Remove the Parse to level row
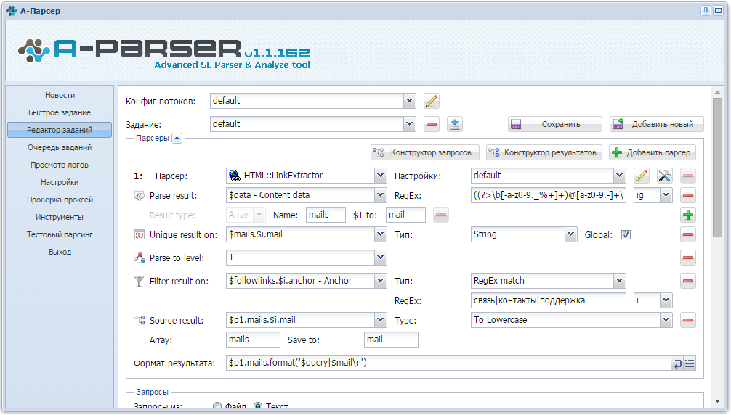This screenshot has width=731, height=415. tap(687, 258)
